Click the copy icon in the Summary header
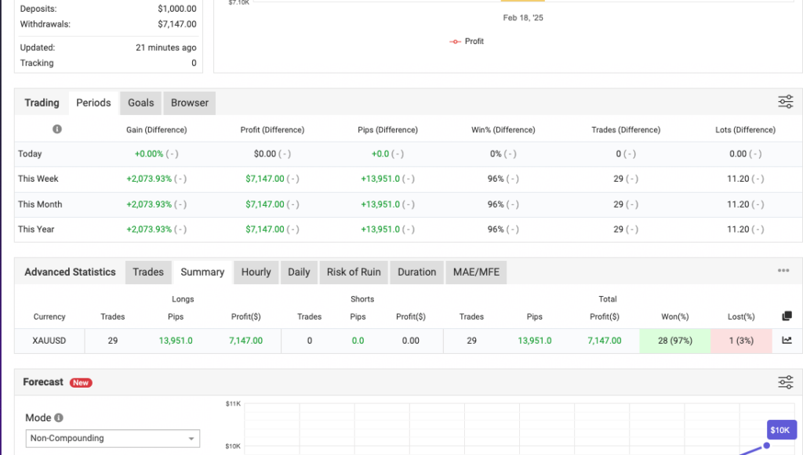This screenshot has height=455, width=803. (787, 316)
